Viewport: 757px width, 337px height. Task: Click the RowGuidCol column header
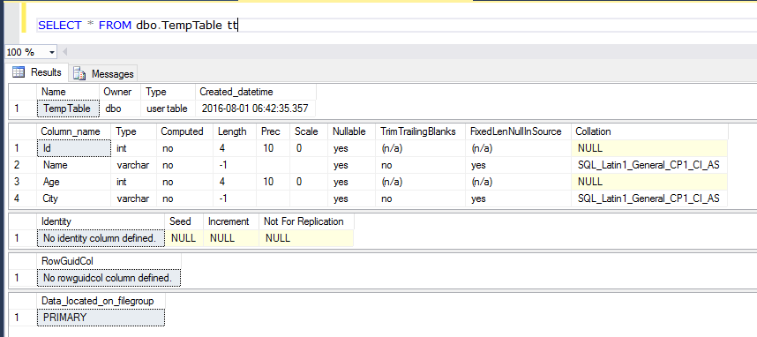[x=109, y=261]
